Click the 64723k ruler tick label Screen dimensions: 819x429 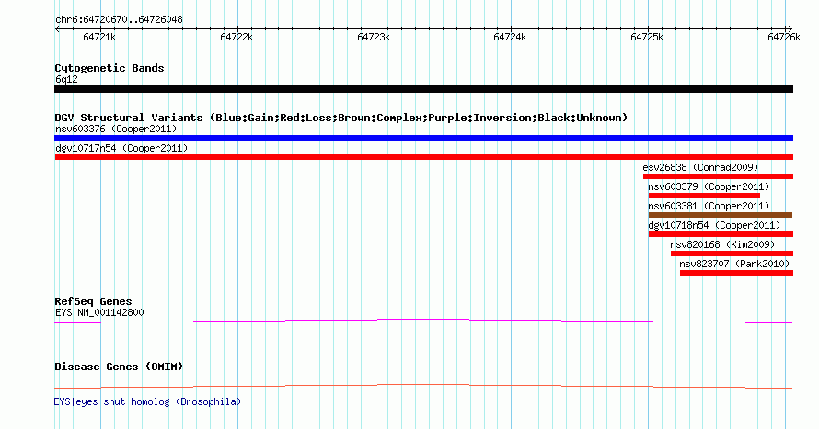coord(374,37)
